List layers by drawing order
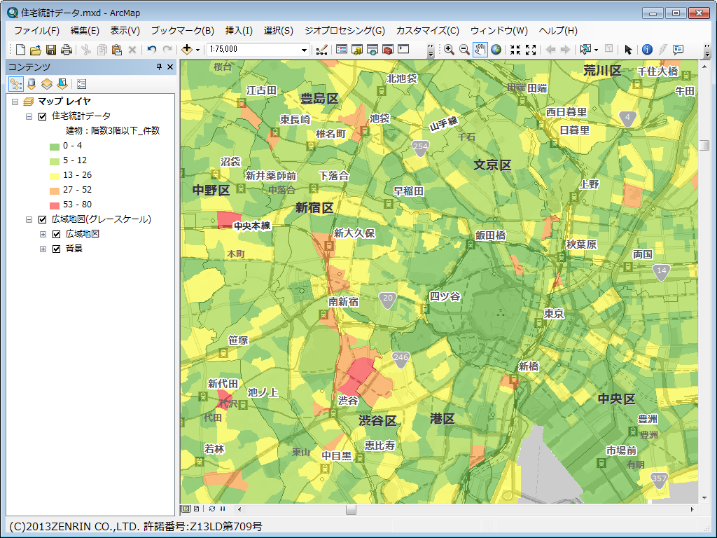Screen dimensions: 717x538 click(16, 84)
